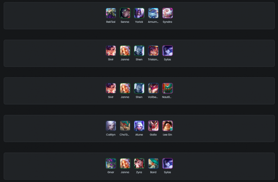Select the Senna champion portrait
The height and width of the screenshot is (182, 278).
[125, 13]
